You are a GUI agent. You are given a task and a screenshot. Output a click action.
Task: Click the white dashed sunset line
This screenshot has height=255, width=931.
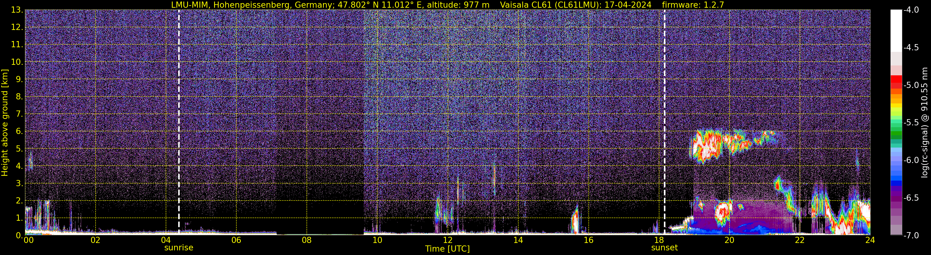[x=664, y=122]
